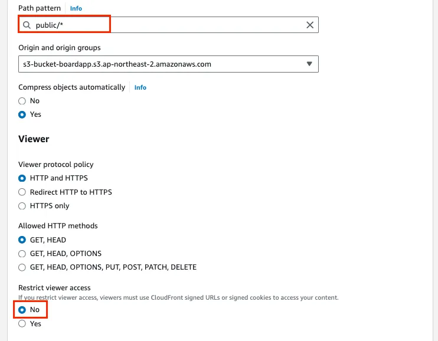Select HTTP and HTTPS viewer protocol
438x341 pixels.
[22, 178]
